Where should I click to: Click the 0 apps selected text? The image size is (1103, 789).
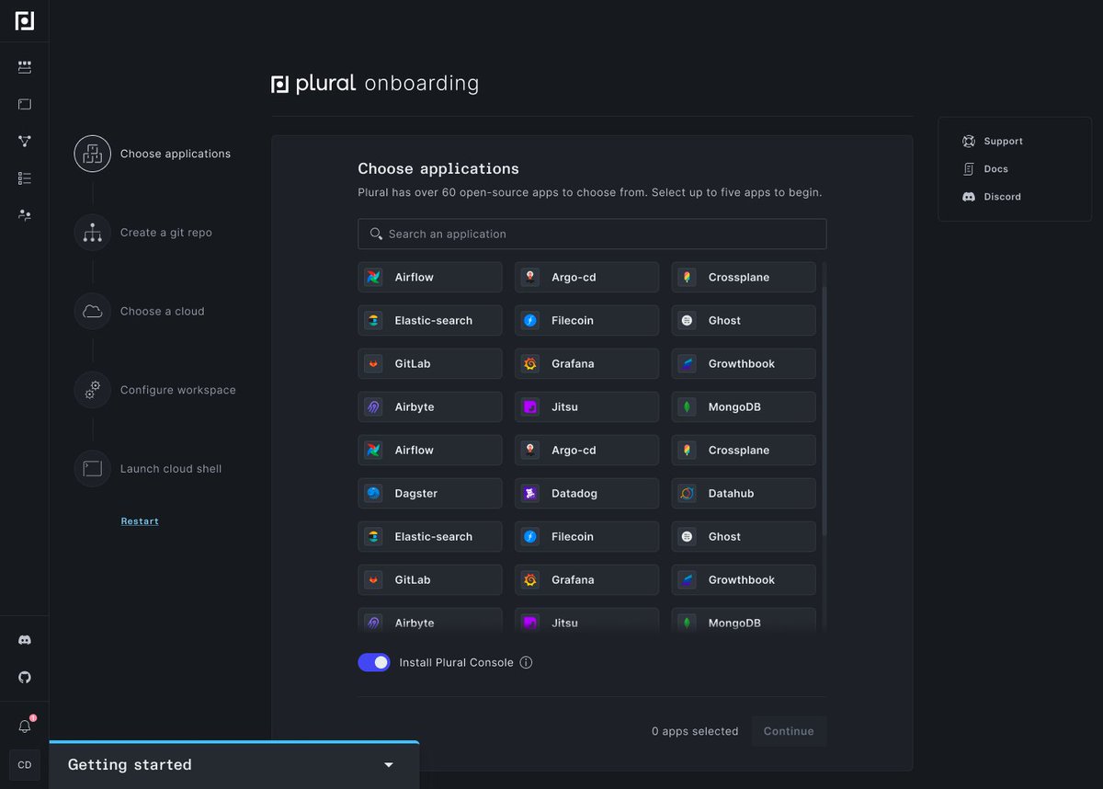click(x=695, y=731)
